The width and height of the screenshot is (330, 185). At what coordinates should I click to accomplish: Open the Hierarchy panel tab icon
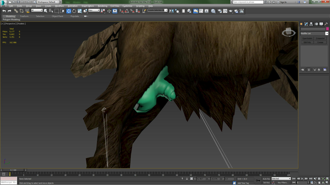tap(311, 24)
